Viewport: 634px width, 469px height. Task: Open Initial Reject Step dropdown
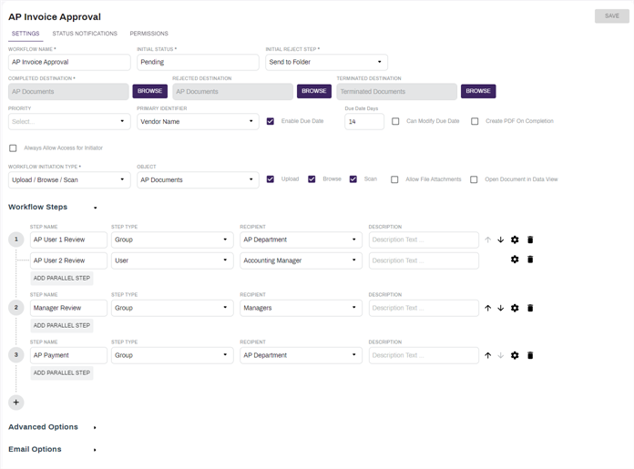326,62
